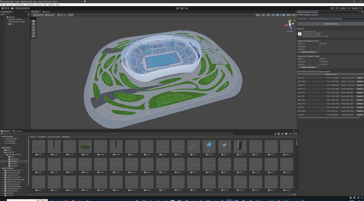Click the Pause button
This screenshot has height=201, width=364.
point(182,8)
